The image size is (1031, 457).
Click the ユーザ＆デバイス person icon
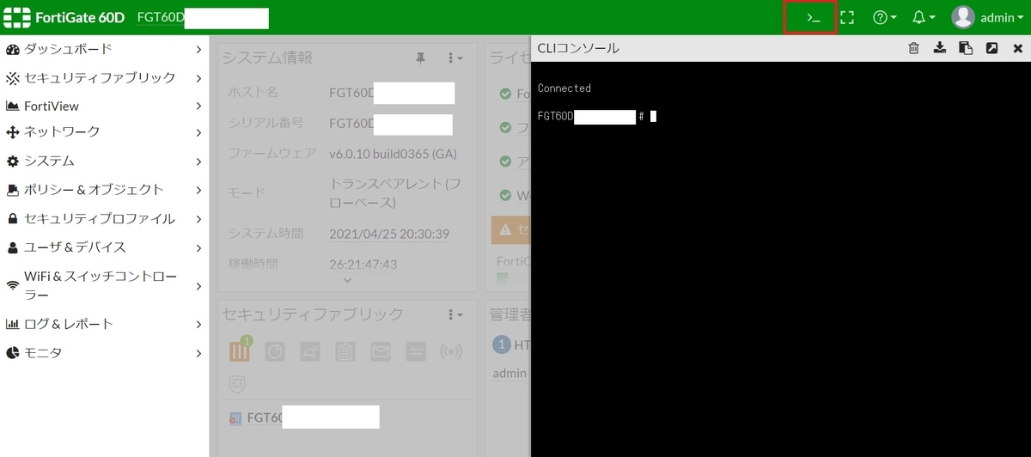click(12, 247)
